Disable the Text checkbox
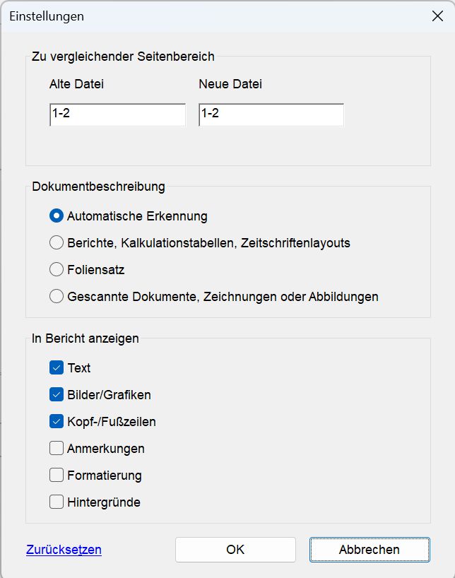 [56, 367]
